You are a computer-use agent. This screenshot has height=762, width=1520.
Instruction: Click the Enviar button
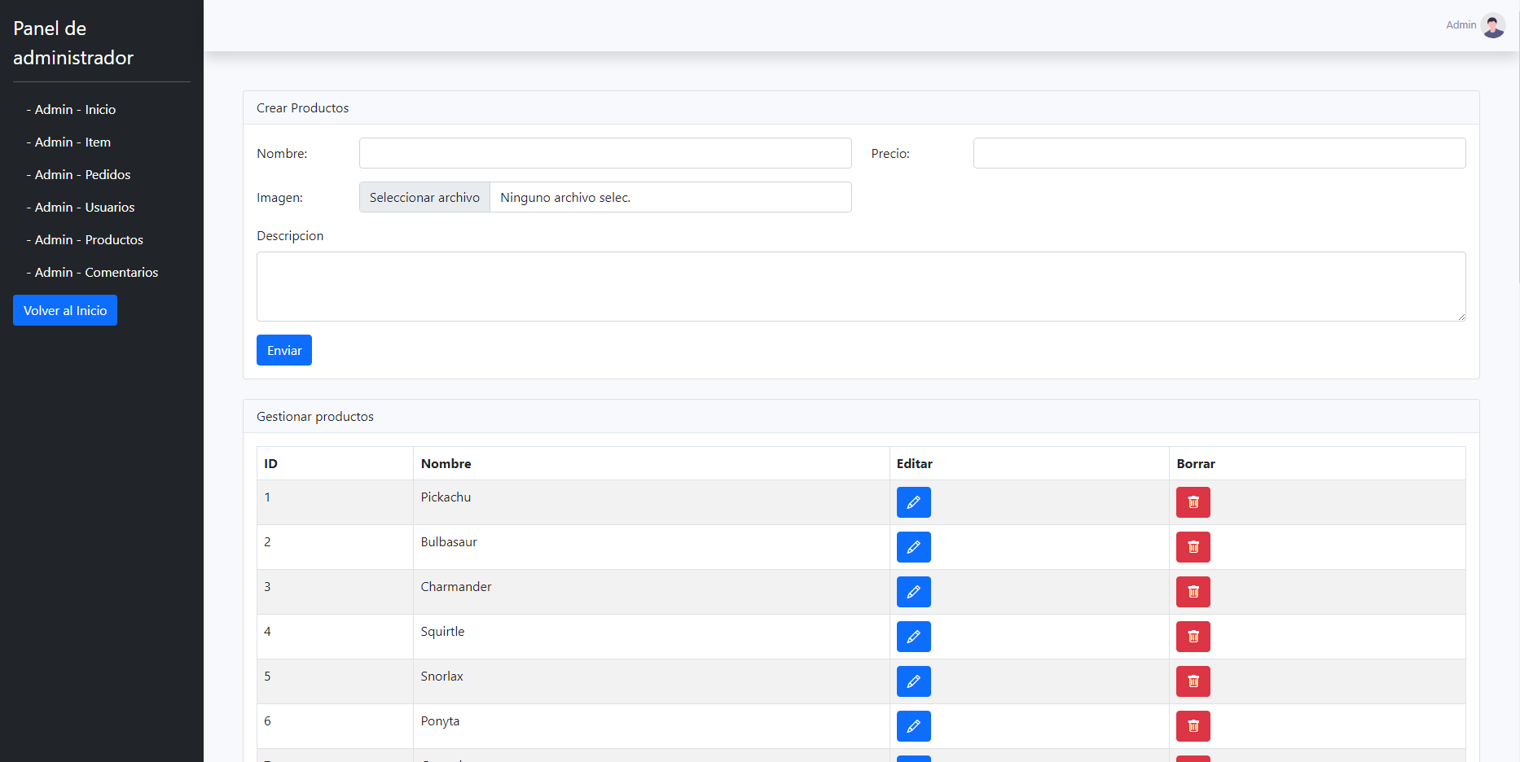tap(283, 350)
